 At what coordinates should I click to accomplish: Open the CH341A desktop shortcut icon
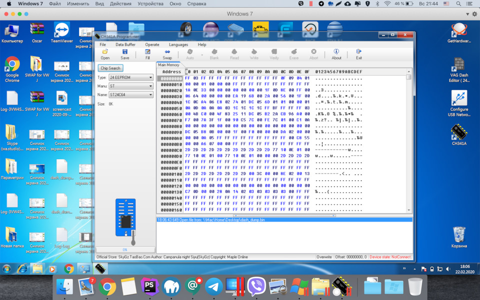(459, 134)
